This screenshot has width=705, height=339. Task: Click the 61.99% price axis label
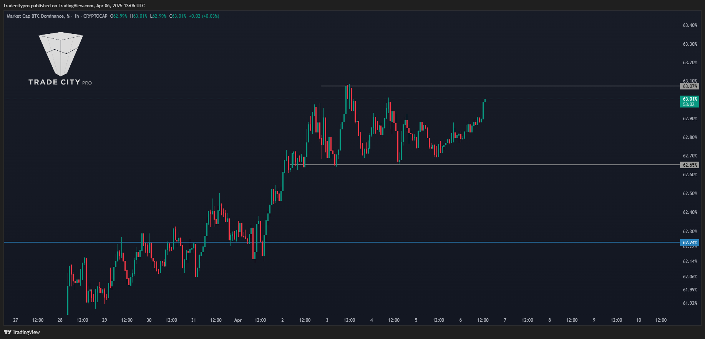click(x=690, y=290)
